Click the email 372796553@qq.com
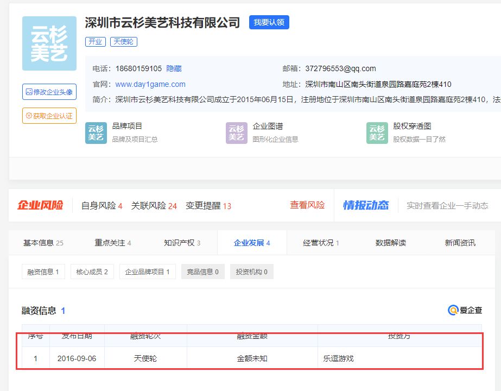 click(340, 68)
